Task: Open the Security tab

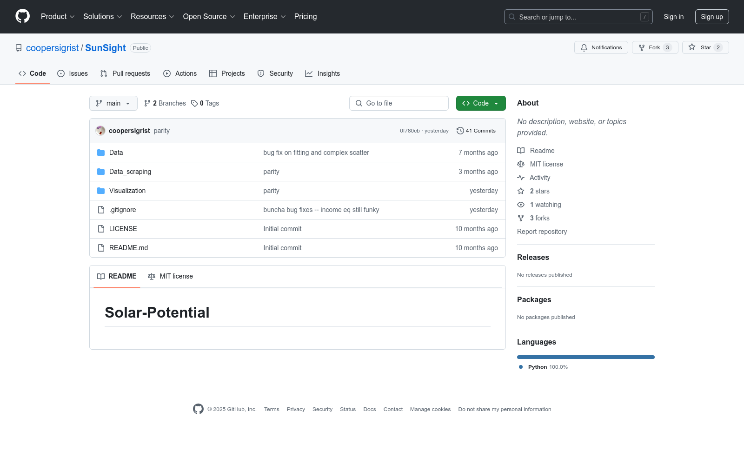Action: 275,73
